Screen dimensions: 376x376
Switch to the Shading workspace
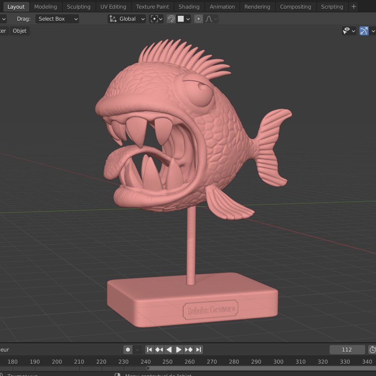pos(189,7)
